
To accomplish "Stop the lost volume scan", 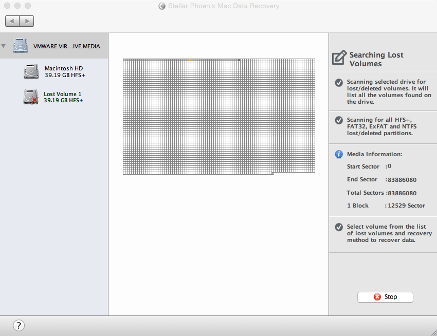I will pos(385,297).
